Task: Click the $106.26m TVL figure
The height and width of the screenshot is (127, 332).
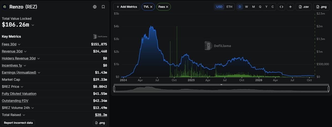Action: [15, 25]
